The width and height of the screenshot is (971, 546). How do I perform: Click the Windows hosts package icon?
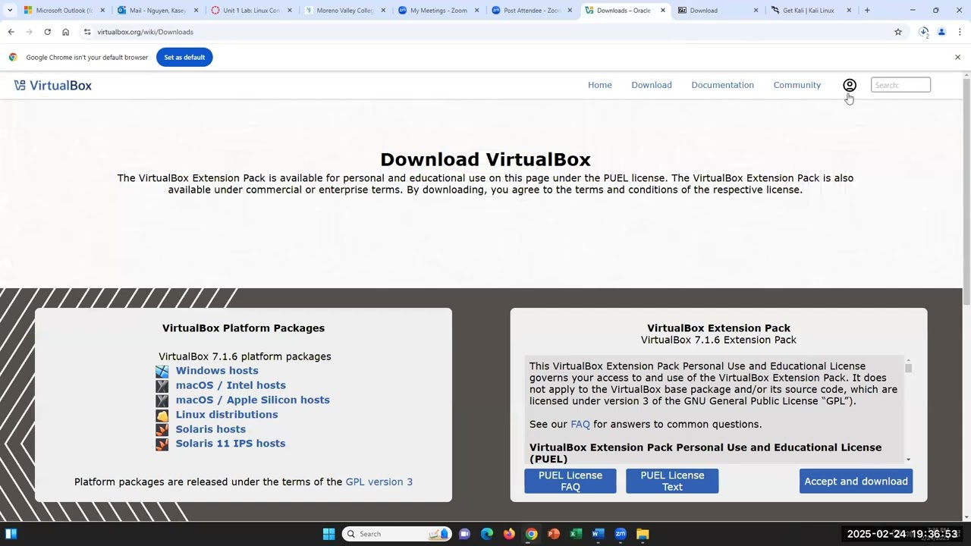coord(162,371)
